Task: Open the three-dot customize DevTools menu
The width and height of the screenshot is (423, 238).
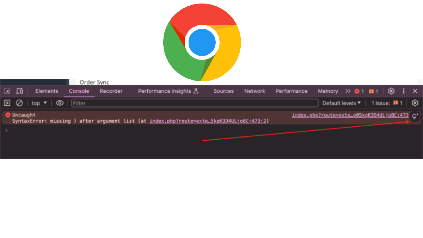Action: [404, 91]
